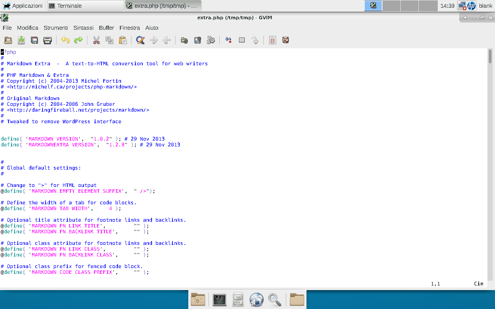Click the 'MARKDOWN_CODE_CLASS_PREFIX' define line

75,272
